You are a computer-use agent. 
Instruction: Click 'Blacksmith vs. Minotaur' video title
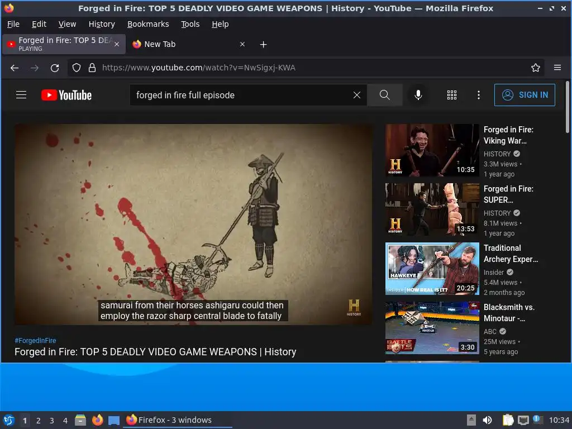tap(509, 313)
